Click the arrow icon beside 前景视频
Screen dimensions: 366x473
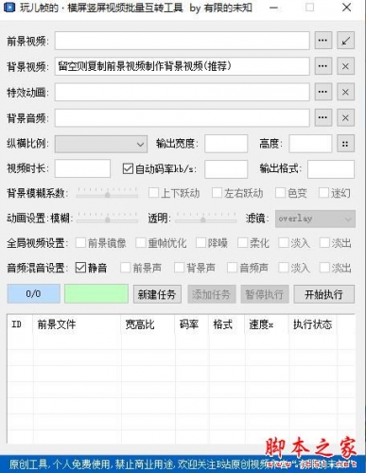tap(345, 41)
